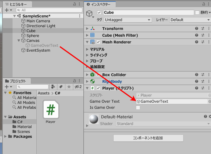
Task: Open help for Transform component
Action: tap(197, 28)
